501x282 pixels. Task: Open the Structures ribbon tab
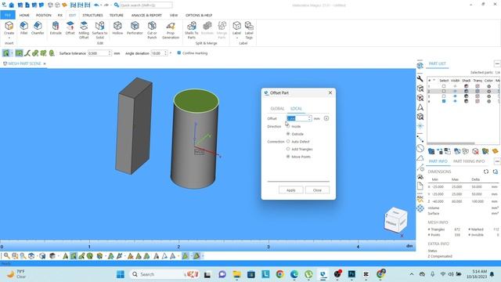[92, 15]
